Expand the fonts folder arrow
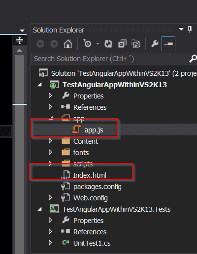 click(50, 152)
